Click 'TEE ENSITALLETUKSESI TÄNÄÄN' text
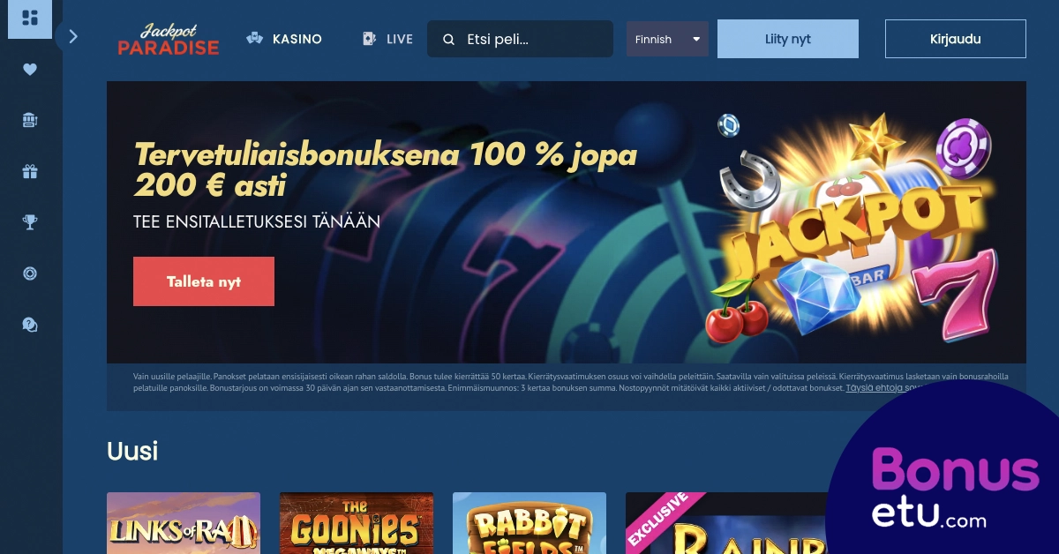Screen dimensions: 1059x554 257,222
